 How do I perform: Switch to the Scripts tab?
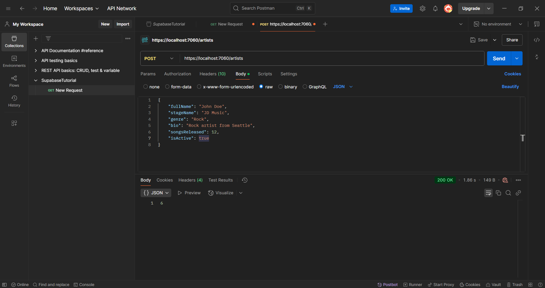265,74
